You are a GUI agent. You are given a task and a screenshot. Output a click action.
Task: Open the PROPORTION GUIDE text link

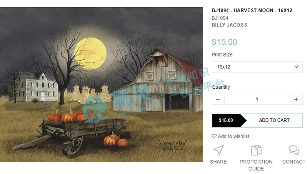(x=256, y=165)
